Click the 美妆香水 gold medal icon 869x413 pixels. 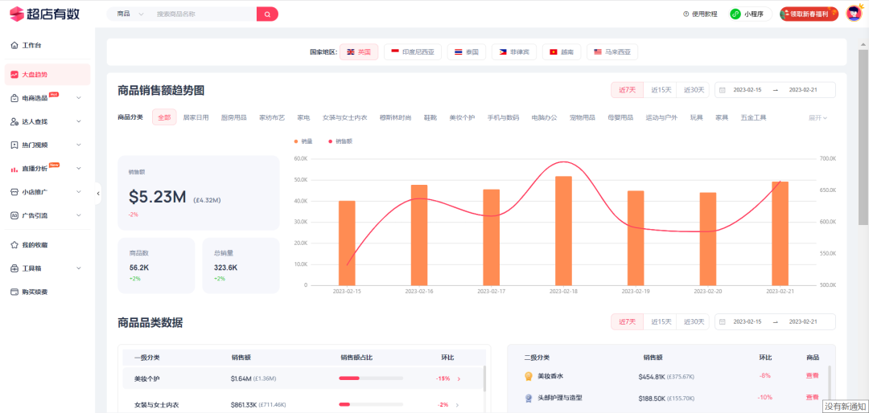point(528,377)
